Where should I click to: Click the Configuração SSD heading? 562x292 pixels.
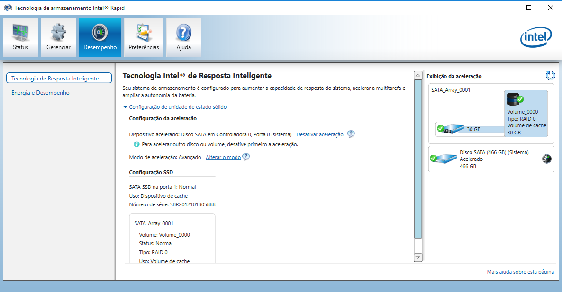click(x=151, y=172)
